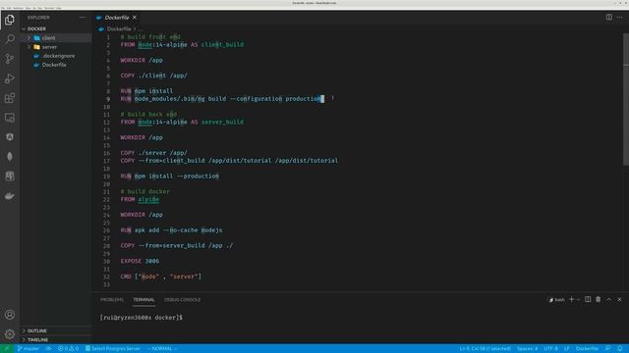Click the 'COPY ./client /app/' line
This screenshot has height=353, width=629.
[x=154, y=76]
